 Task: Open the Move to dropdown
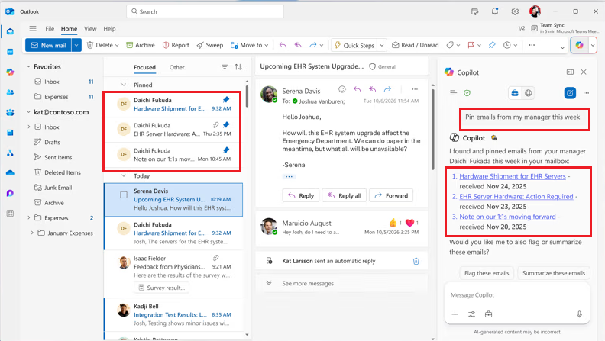pos(267,46)
